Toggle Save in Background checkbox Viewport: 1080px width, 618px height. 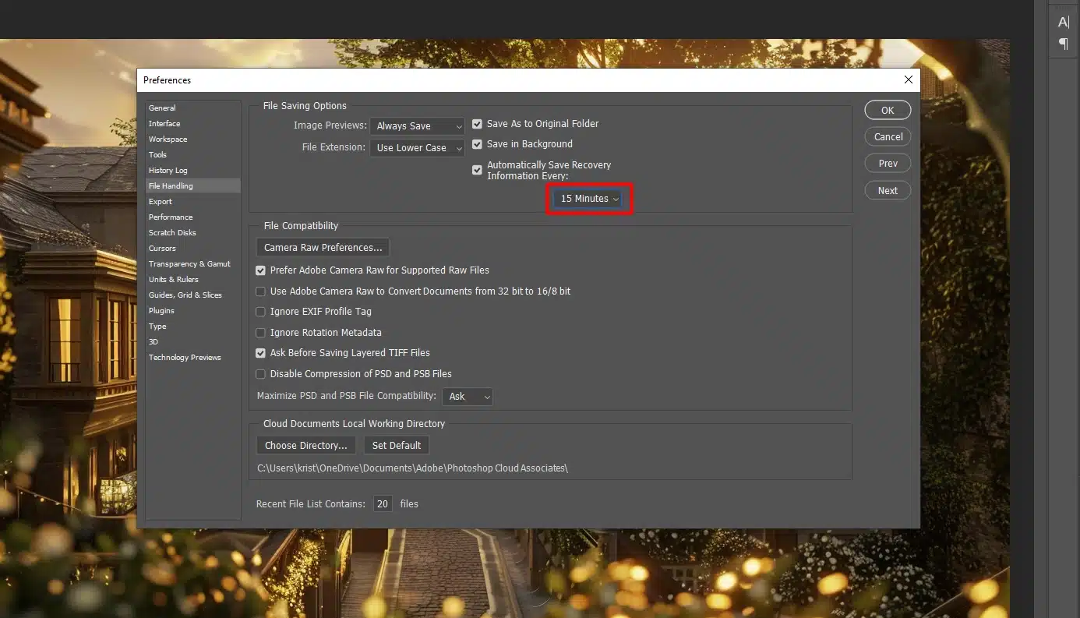477,144
